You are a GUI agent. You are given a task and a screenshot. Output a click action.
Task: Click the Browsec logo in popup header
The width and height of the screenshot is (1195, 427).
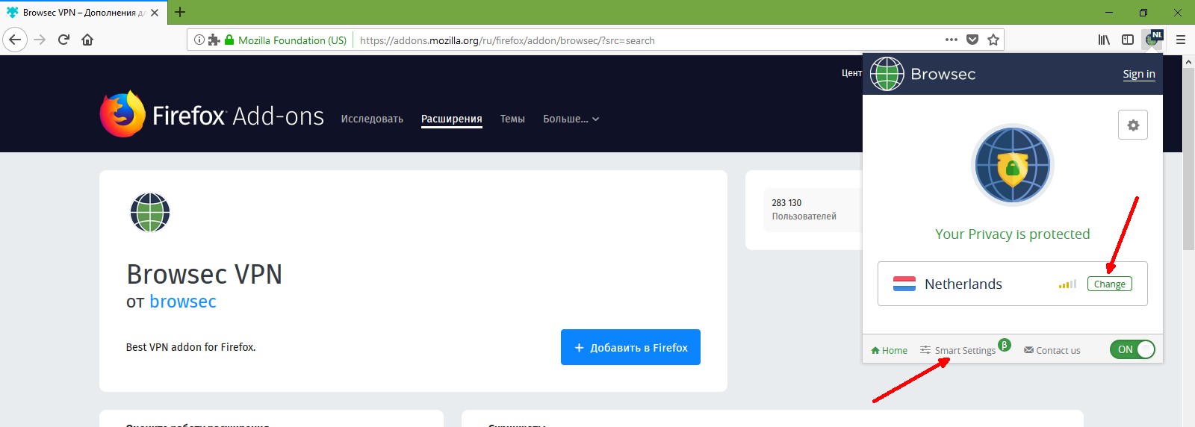coord(923,74)
